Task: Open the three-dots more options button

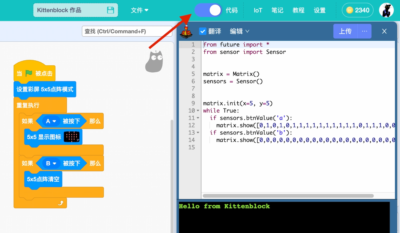Action: (364, 31)
